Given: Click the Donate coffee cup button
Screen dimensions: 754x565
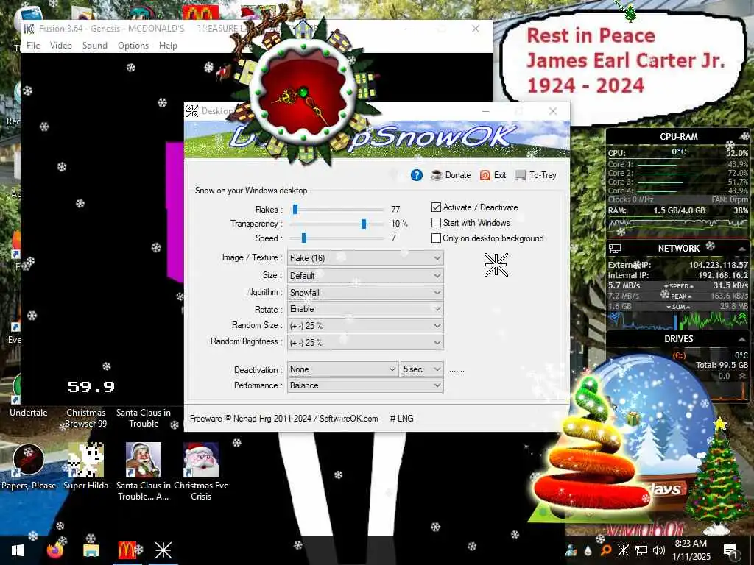Looking at the screenshot, I should coord(451,175).
